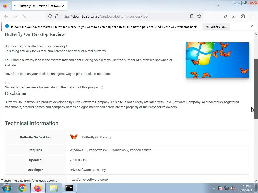The image size is (258, 193).
Task: Expand the list all tabs dropdown
Action: pyautogui.click(x=217, y=6)
